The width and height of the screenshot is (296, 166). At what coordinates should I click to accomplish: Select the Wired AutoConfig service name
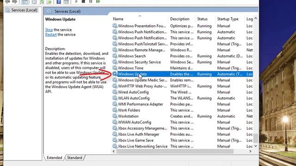click(133, 92)
